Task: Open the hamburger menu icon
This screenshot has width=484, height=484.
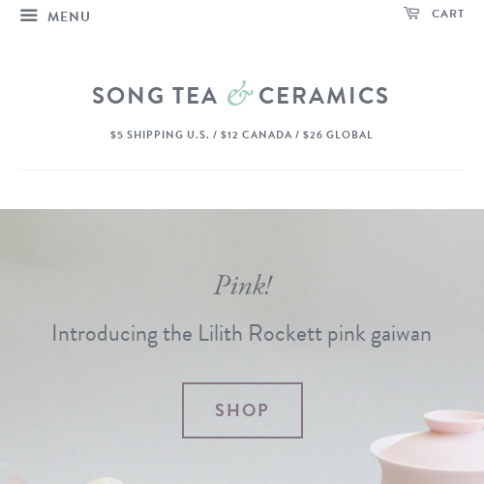Action: pos(29,15)
